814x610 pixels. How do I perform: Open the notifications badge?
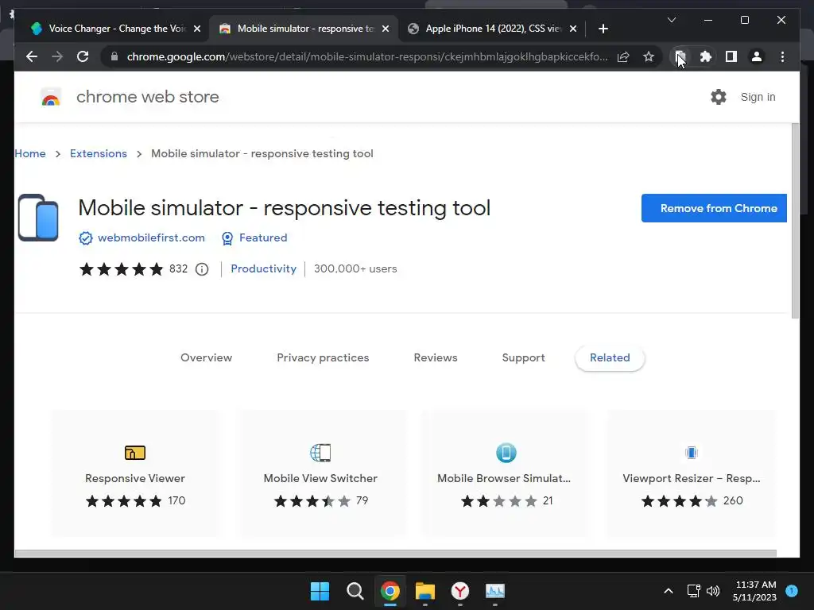tap(792, 590)
